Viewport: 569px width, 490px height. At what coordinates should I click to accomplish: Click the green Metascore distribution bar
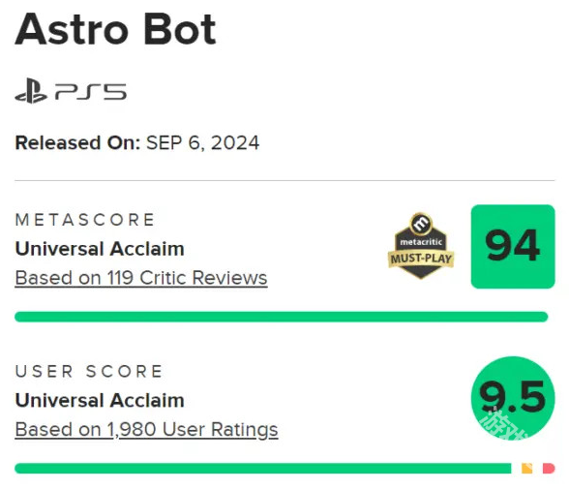click(x=282, y=317)
